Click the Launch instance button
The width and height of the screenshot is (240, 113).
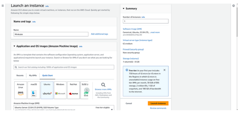(158, 103)
